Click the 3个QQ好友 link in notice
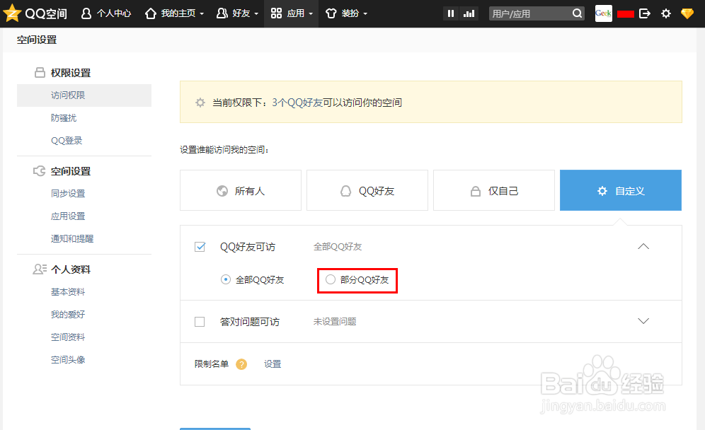This screenshot has height=430, width=705. (298, 103)
